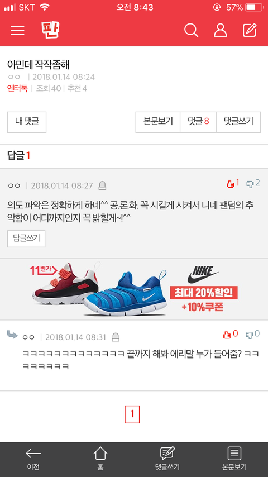Thumbs up the 08:31 reply
Screen dimensions: 268x477
tap(230, 335)
